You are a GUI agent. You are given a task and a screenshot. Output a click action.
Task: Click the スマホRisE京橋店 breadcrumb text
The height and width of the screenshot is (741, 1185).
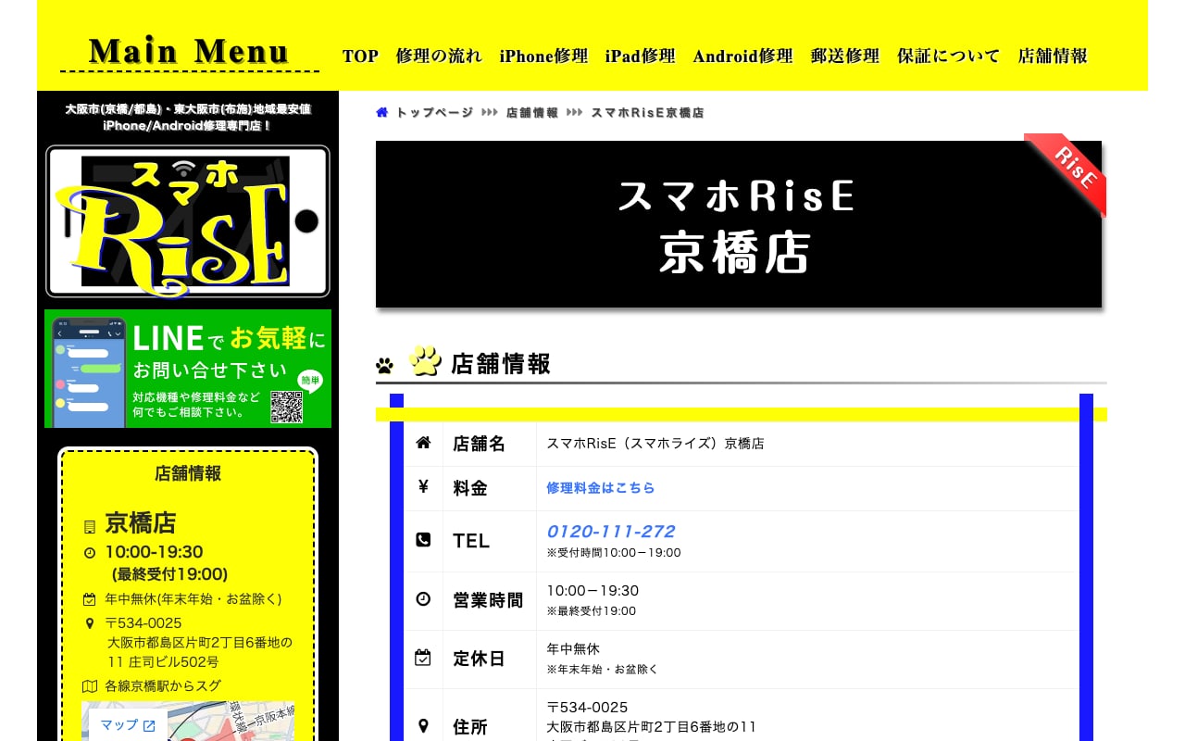(x=648, y=112)
